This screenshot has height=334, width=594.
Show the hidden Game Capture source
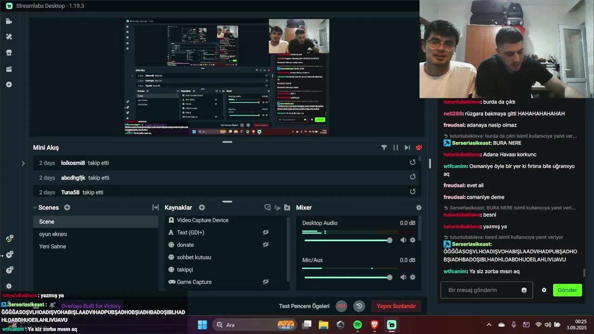click(x=265, y=282)
